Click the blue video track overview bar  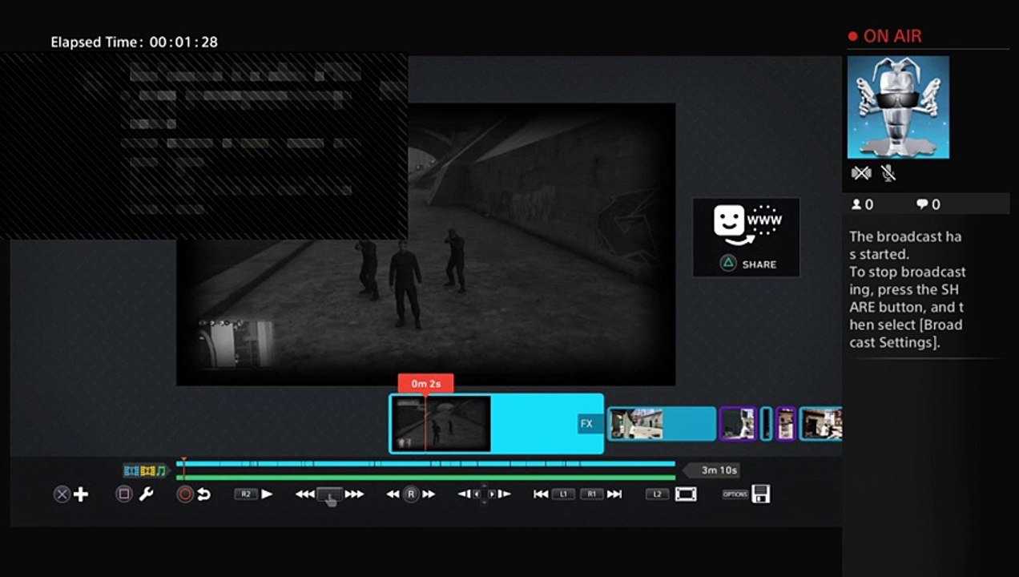(x=425, y=464)
